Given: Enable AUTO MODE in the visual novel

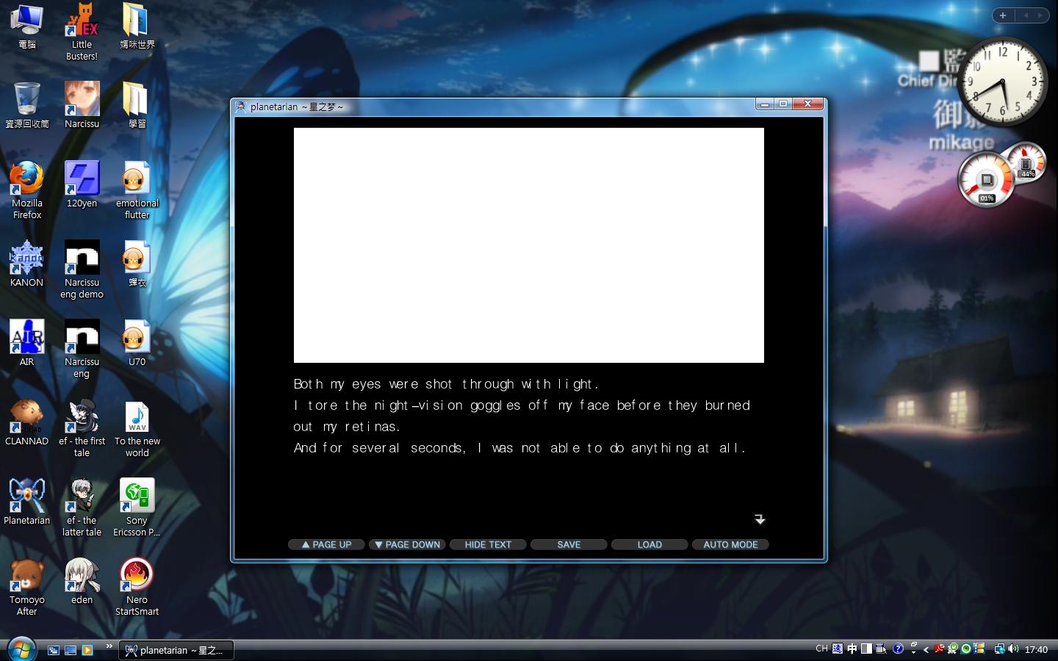Looking at the screenshot, I should click(730, 544).
